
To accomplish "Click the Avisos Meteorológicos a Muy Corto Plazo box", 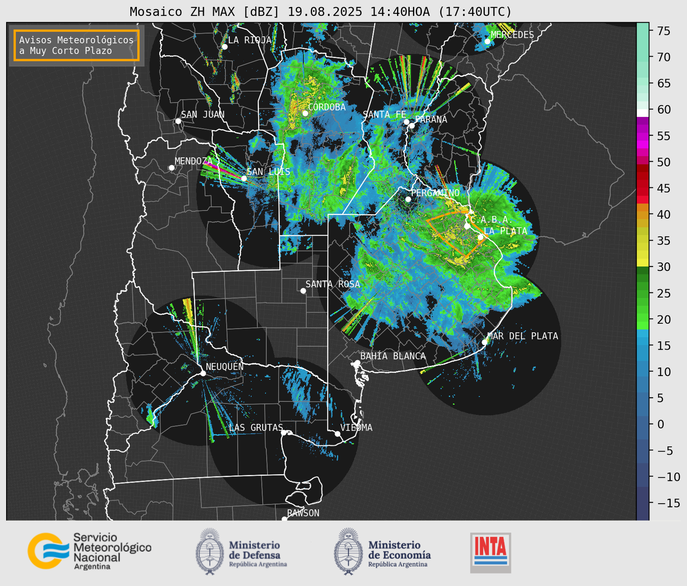I will [77, 45].
